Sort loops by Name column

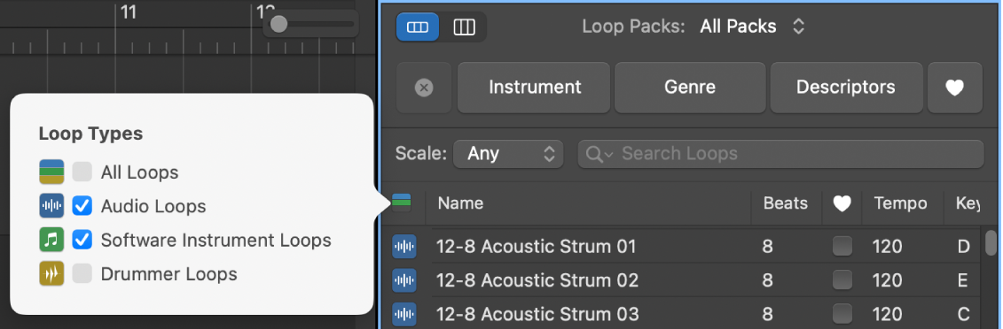(x=460, y=203)
